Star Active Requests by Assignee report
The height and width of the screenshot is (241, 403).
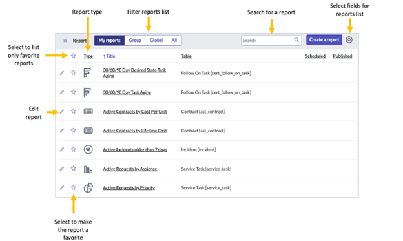pyautogui.click(x=73, y=168)
